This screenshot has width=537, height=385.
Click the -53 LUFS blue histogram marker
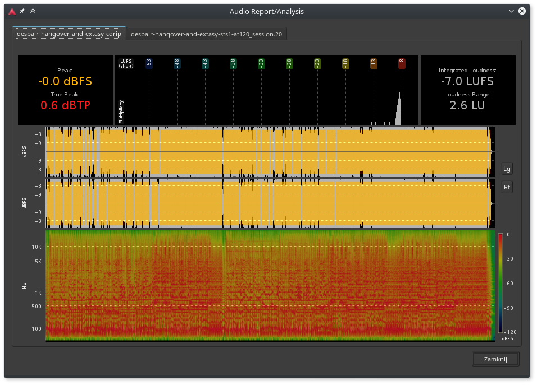click(148, 64)
